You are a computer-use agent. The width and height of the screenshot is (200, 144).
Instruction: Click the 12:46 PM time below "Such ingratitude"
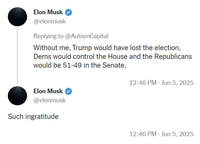pyautogui.click(x=143, y=134)
